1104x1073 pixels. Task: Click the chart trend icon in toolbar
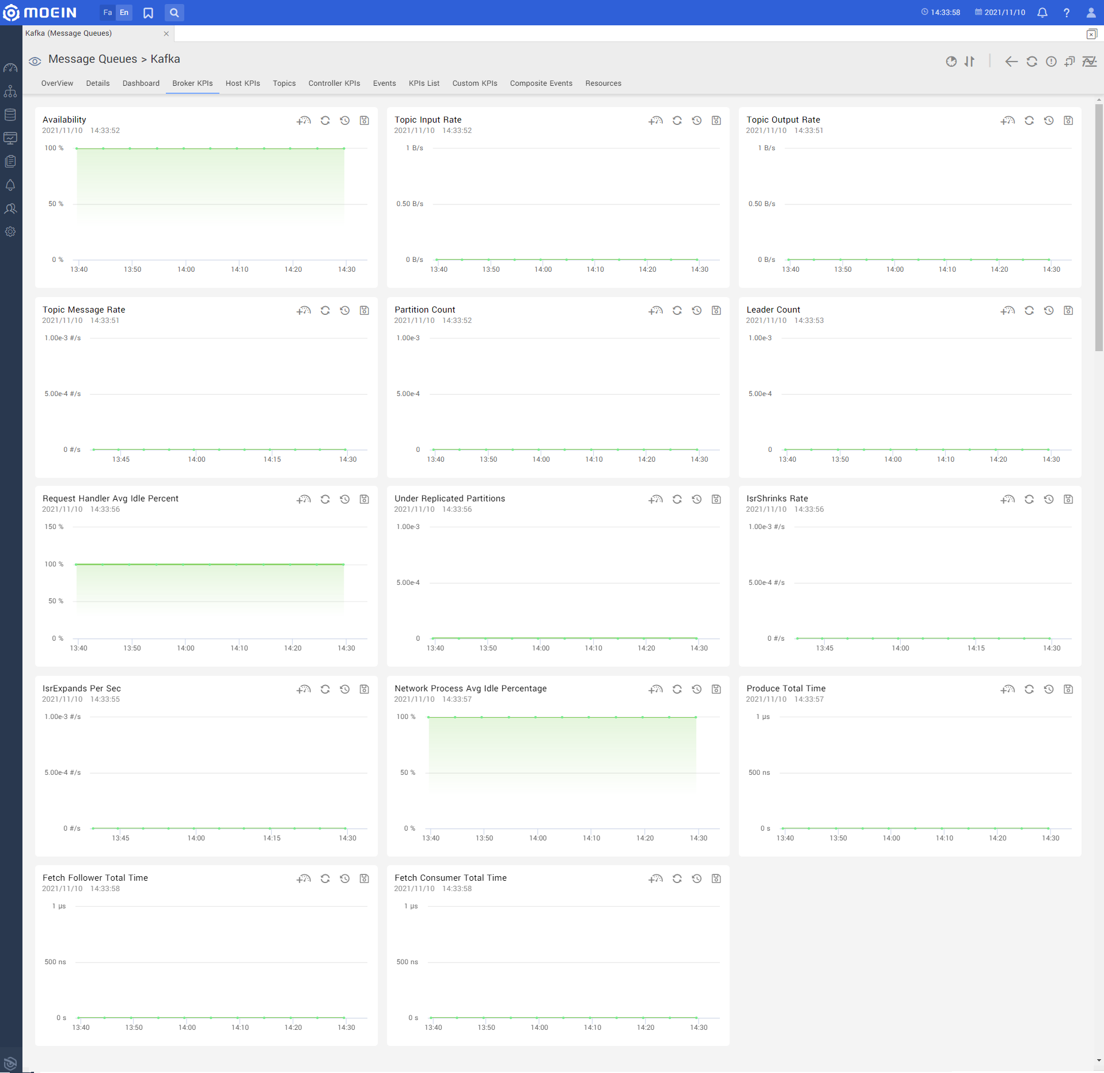pos(1090,62)
